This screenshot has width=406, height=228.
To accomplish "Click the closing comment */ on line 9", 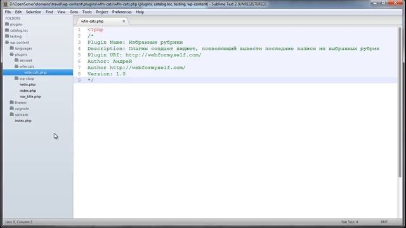I will click(x=91, y=80).
